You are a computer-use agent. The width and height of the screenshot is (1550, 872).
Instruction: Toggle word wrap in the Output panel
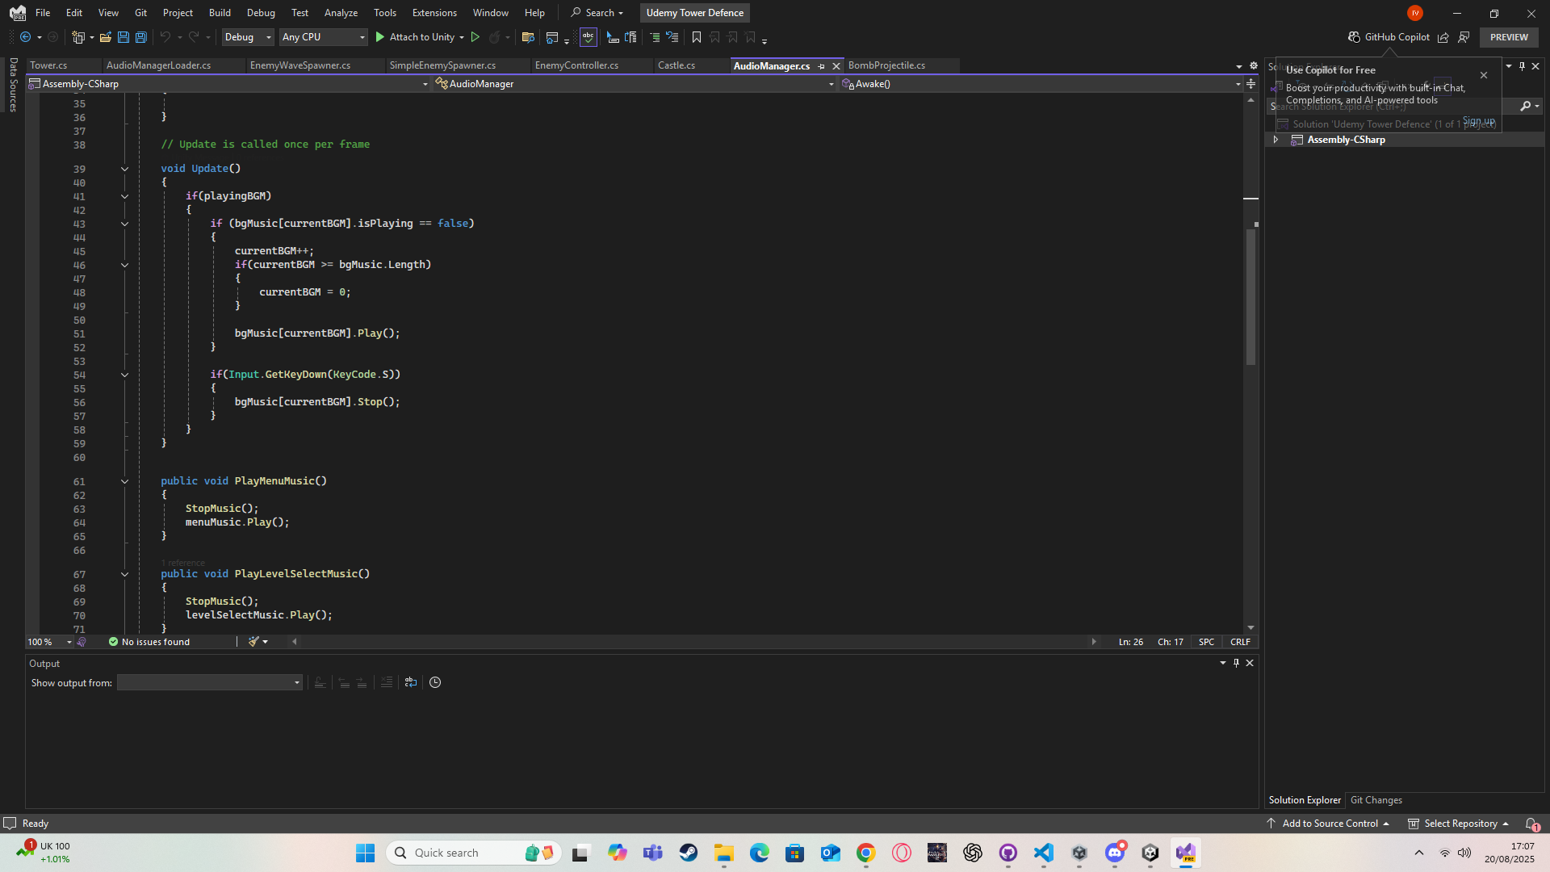pyautogui.click(x=411, y=682)
